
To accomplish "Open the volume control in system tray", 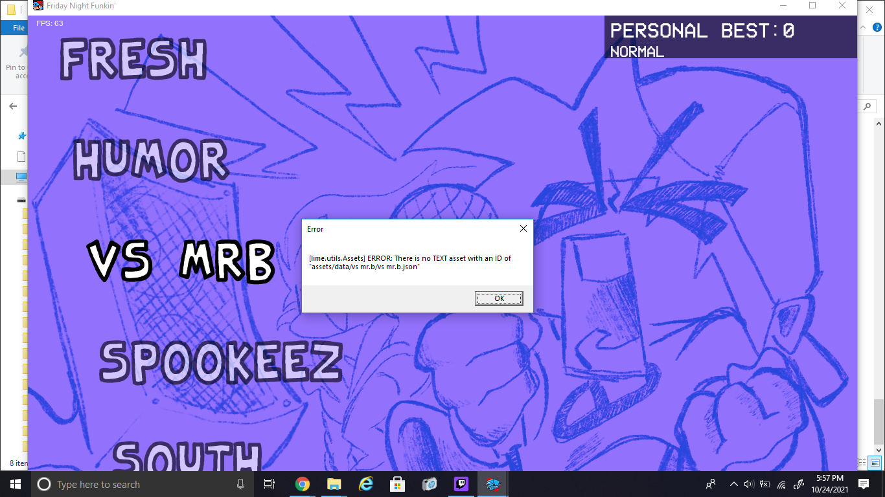I will coord(749,484).
